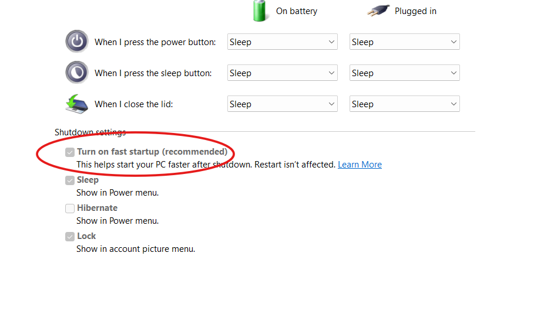
Task: Click the laptop lid close icon
Action: click(77, 104)
